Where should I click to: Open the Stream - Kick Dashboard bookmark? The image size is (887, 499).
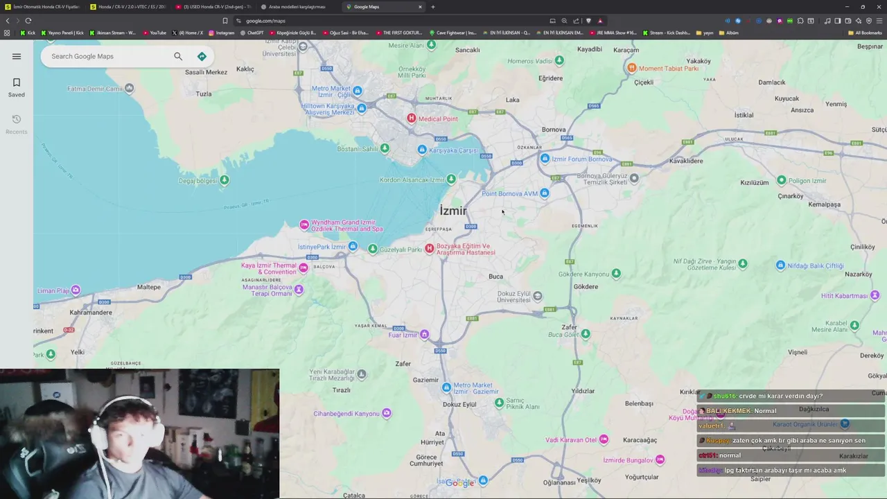pyautogui.click(x=666, y=33)
